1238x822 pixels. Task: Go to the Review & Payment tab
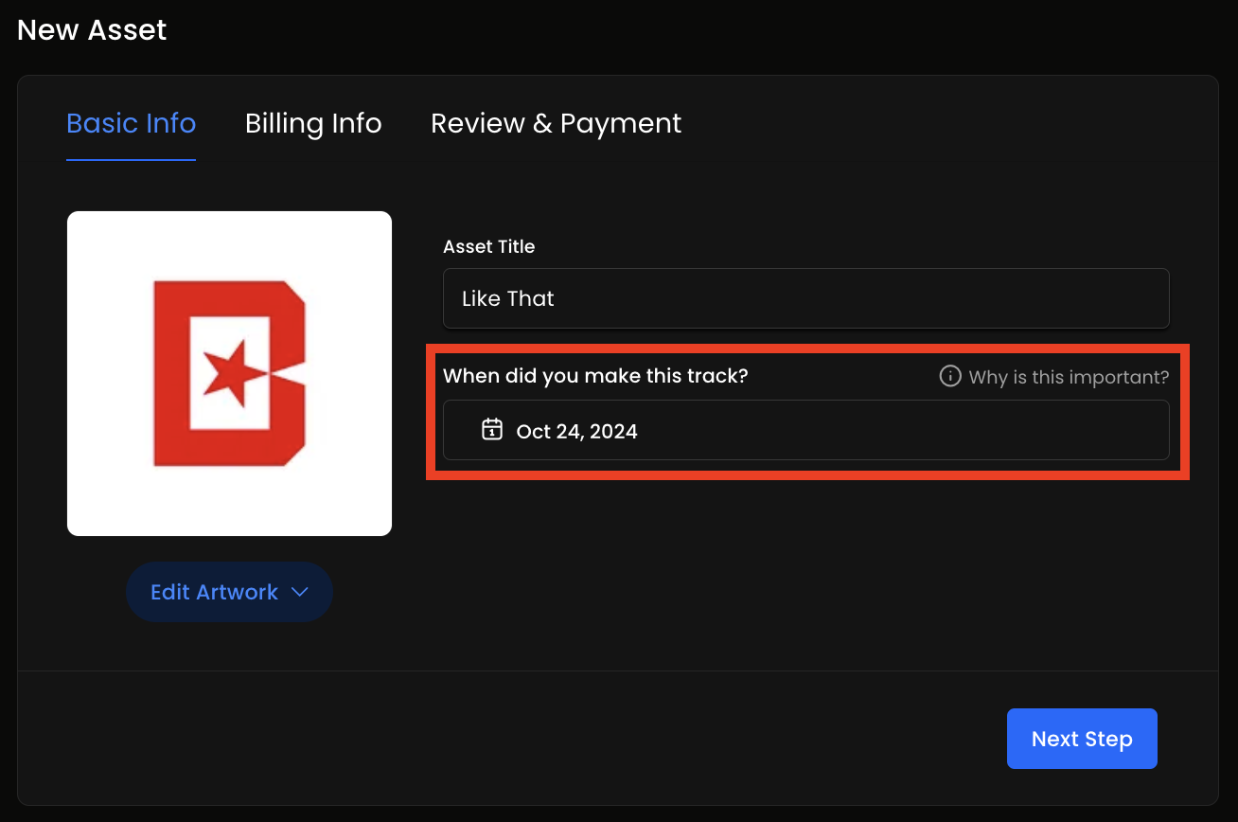pos(556,123)
